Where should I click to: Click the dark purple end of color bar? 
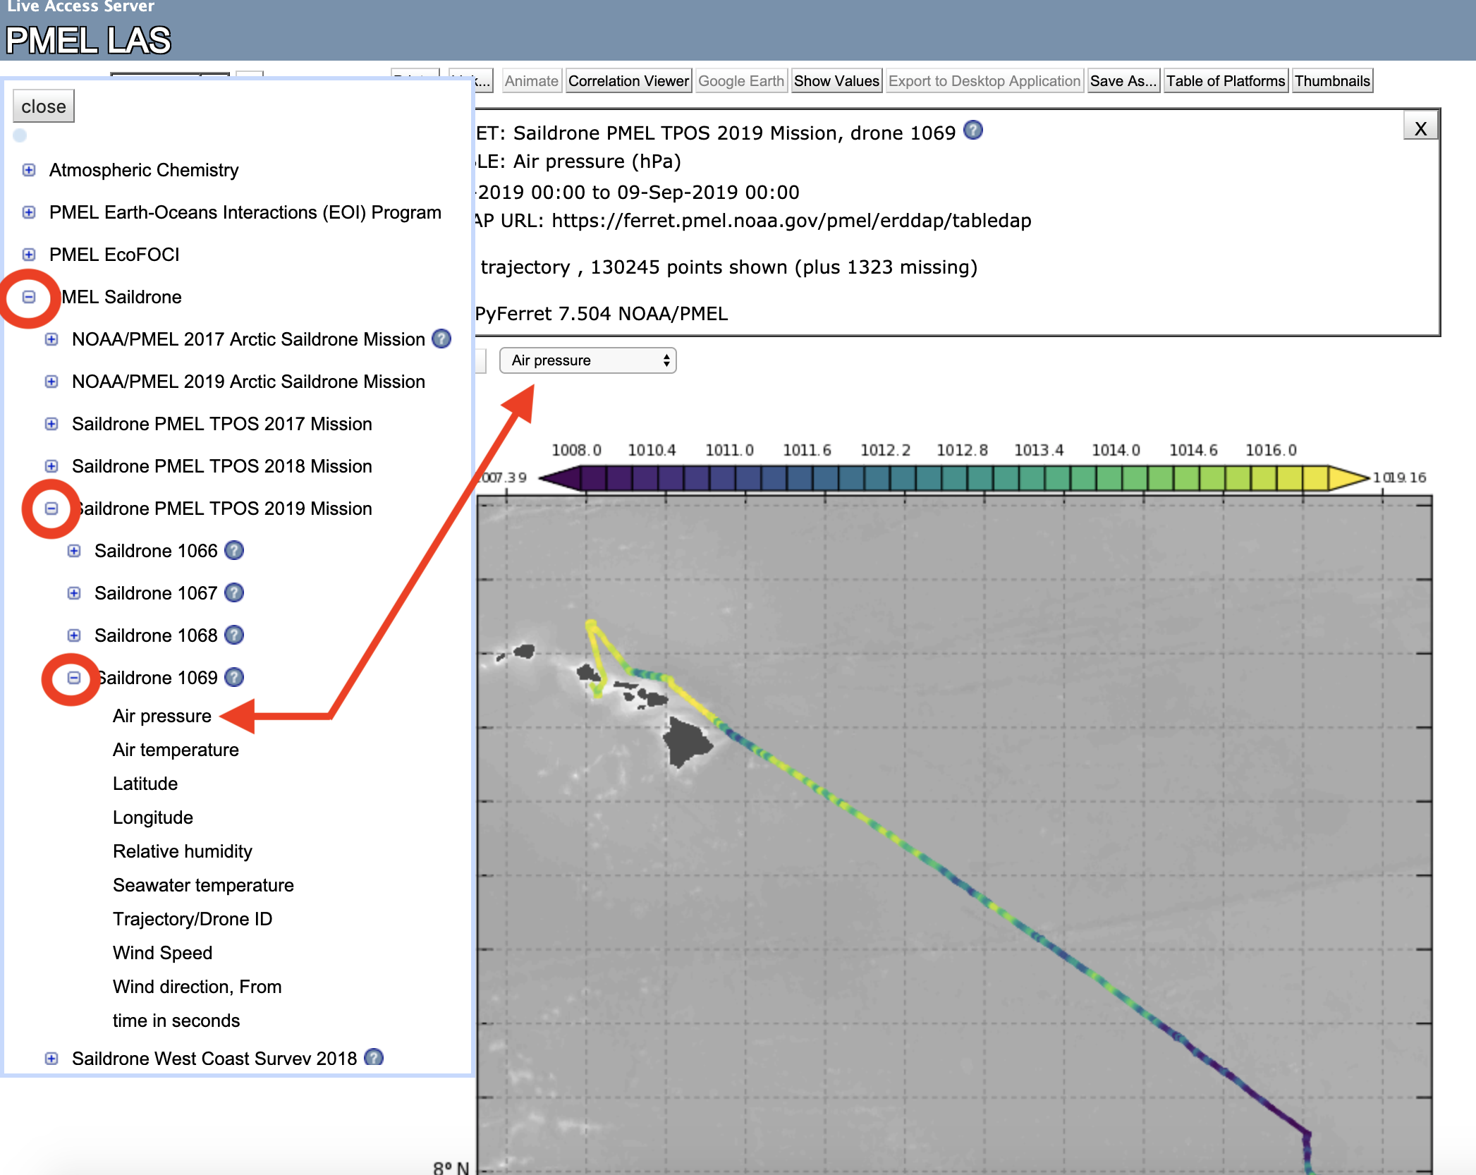[561, 477]
